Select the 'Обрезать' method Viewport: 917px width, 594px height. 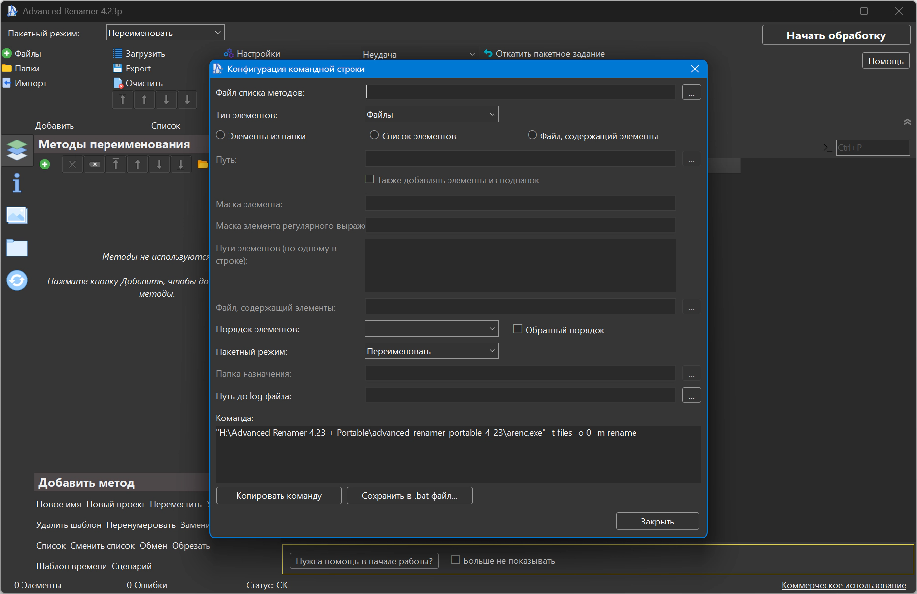pyautogui.click(x=191, y=546)
